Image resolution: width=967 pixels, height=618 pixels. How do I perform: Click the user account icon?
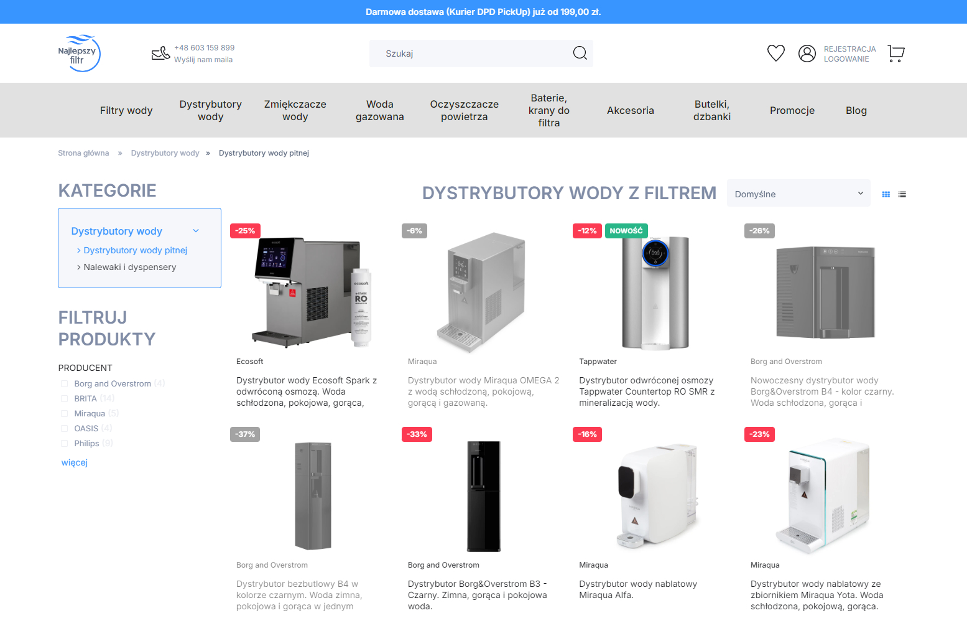click(x=807, y=54)
